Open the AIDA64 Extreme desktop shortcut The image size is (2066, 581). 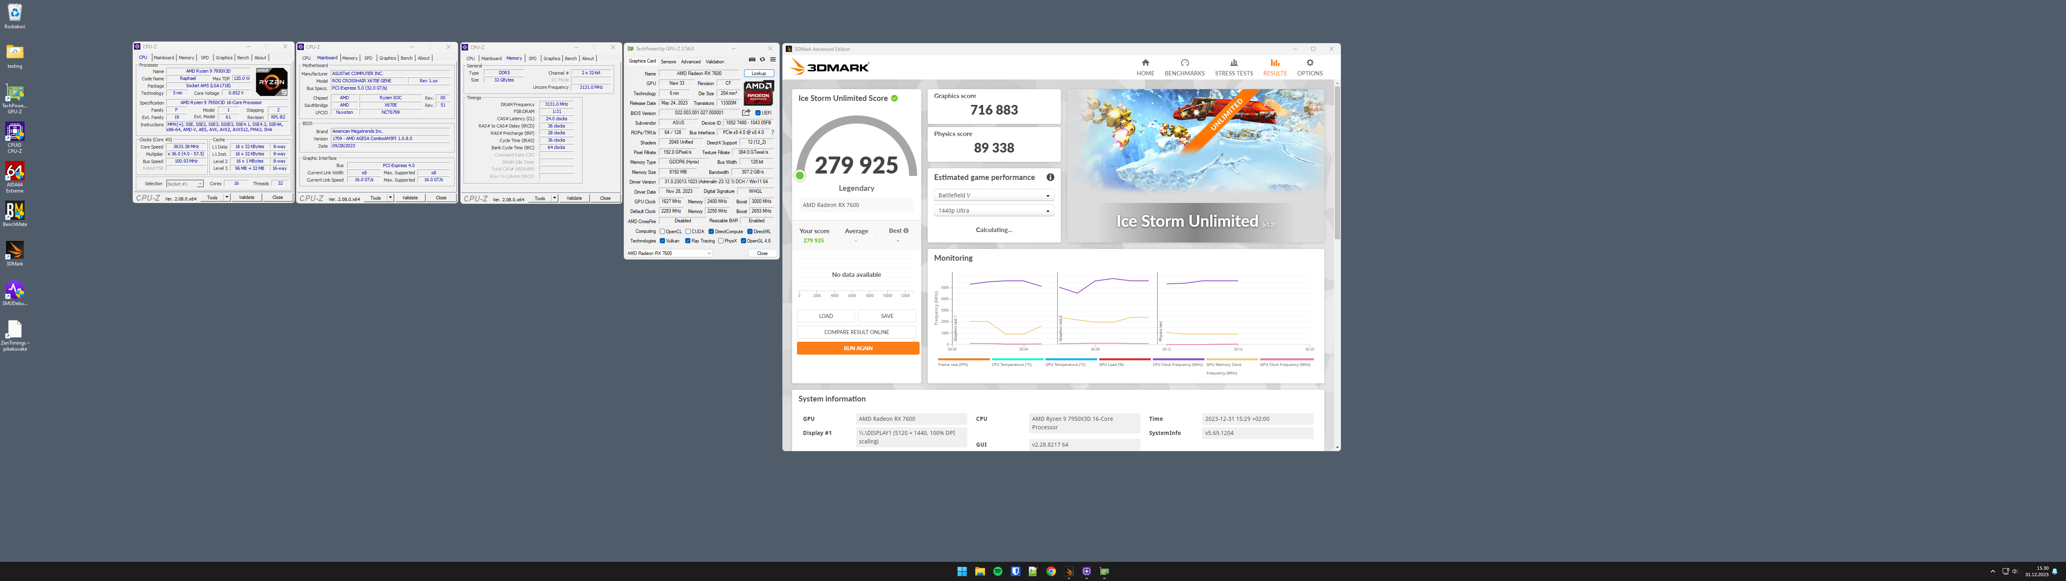pyautogui.click(x=15, y=178)
